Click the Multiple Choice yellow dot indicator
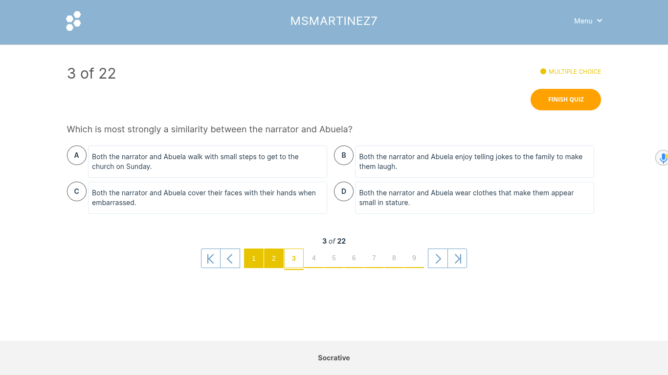668x375 pixels. tap(543, 71)
